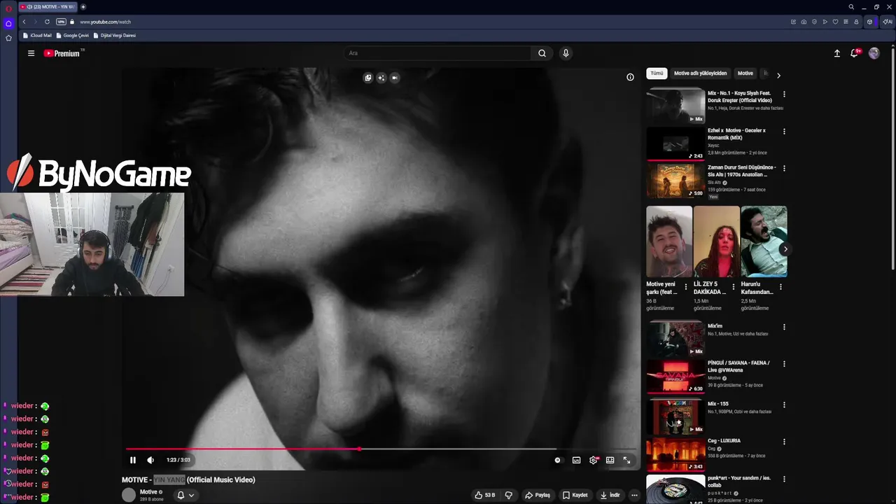Click the player miniplayer overlay icon
The height and width of the screenshot is (504, 896).
[x=367, y=78]
